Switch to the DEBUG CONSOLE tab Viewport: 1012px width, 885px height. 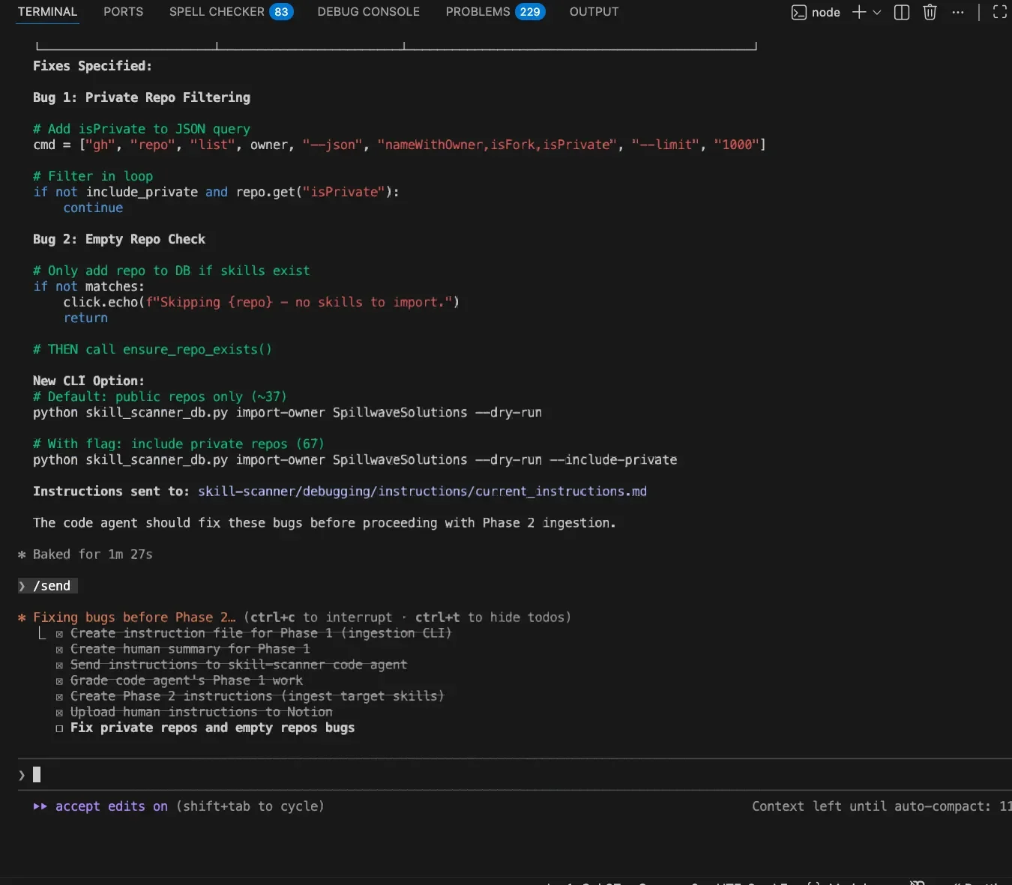[368, 12]
